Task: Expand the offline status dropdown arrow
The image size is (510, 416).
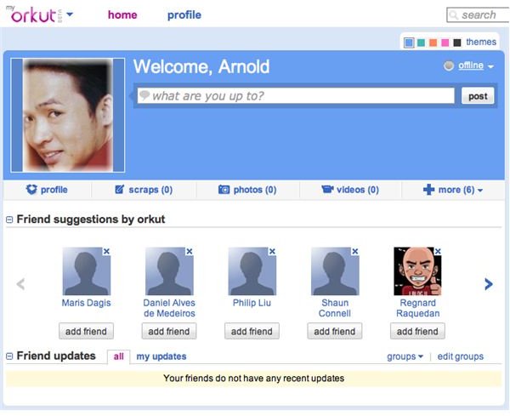Action: (x=490, y=66)
